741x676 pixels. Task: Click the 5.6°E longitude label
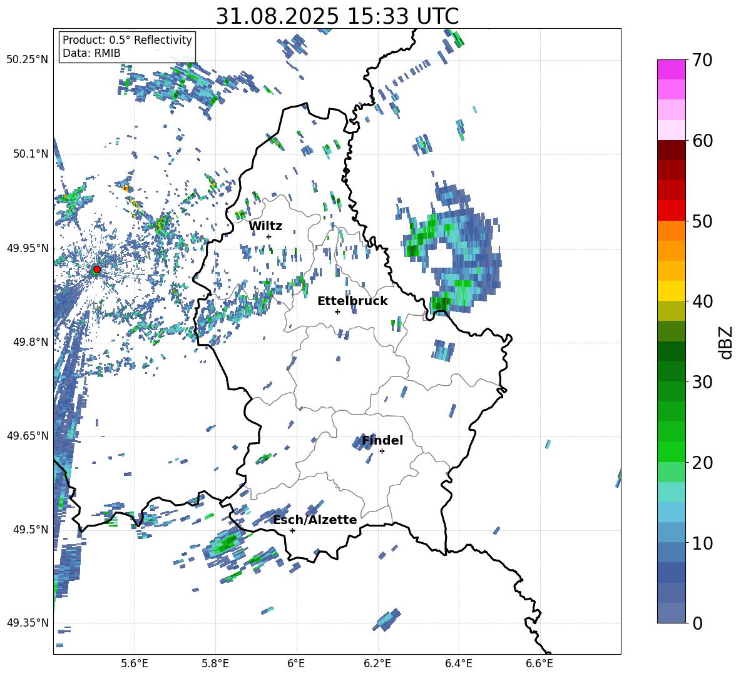(x=135, y=663)
